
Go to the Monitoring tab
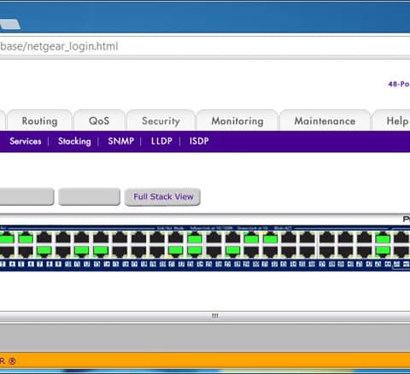click(237, 120)
